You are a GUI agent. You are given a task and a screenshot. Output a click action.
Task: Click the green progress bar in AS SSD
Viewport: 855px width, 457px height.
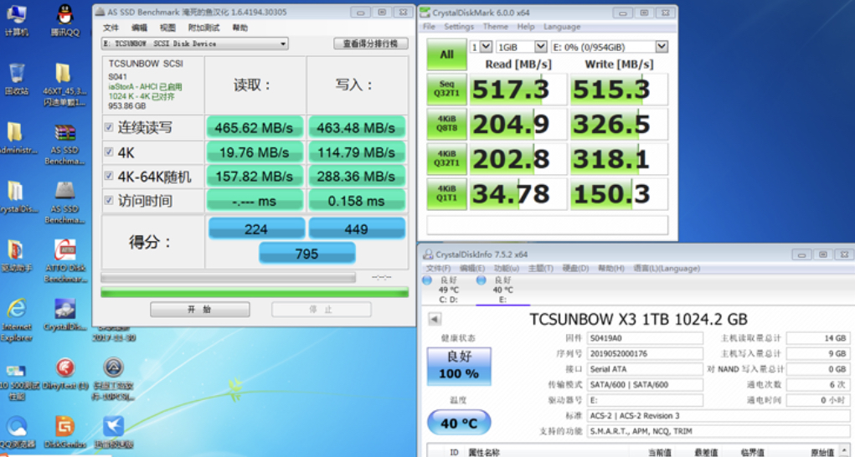click(x=255, y=293)
